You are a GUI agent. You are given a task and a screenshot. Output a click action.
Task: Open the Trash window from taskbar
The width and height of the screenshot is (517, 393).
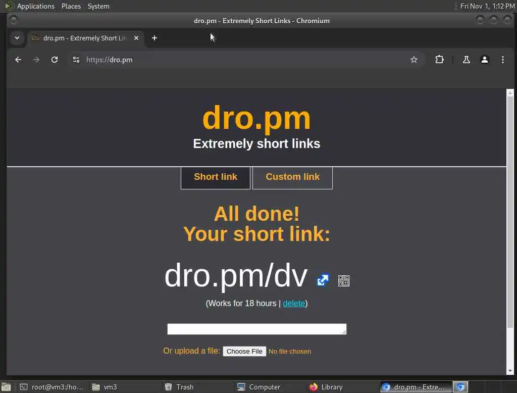point(180,387)
